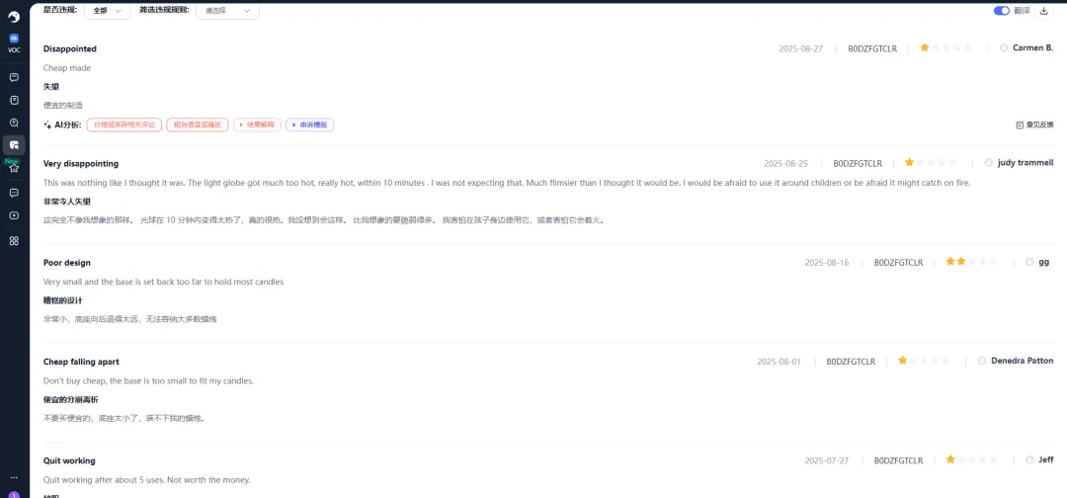Click ASIN B0DZFGTCLR in Poor design review

(x=898, y=263)
